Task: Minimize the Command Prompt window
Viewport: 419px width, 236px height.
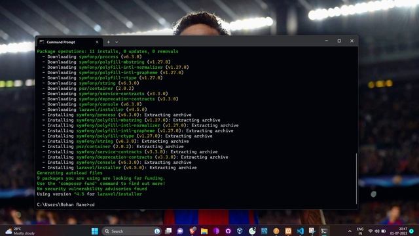Action: pyautogui.click(x=326, y=41)
